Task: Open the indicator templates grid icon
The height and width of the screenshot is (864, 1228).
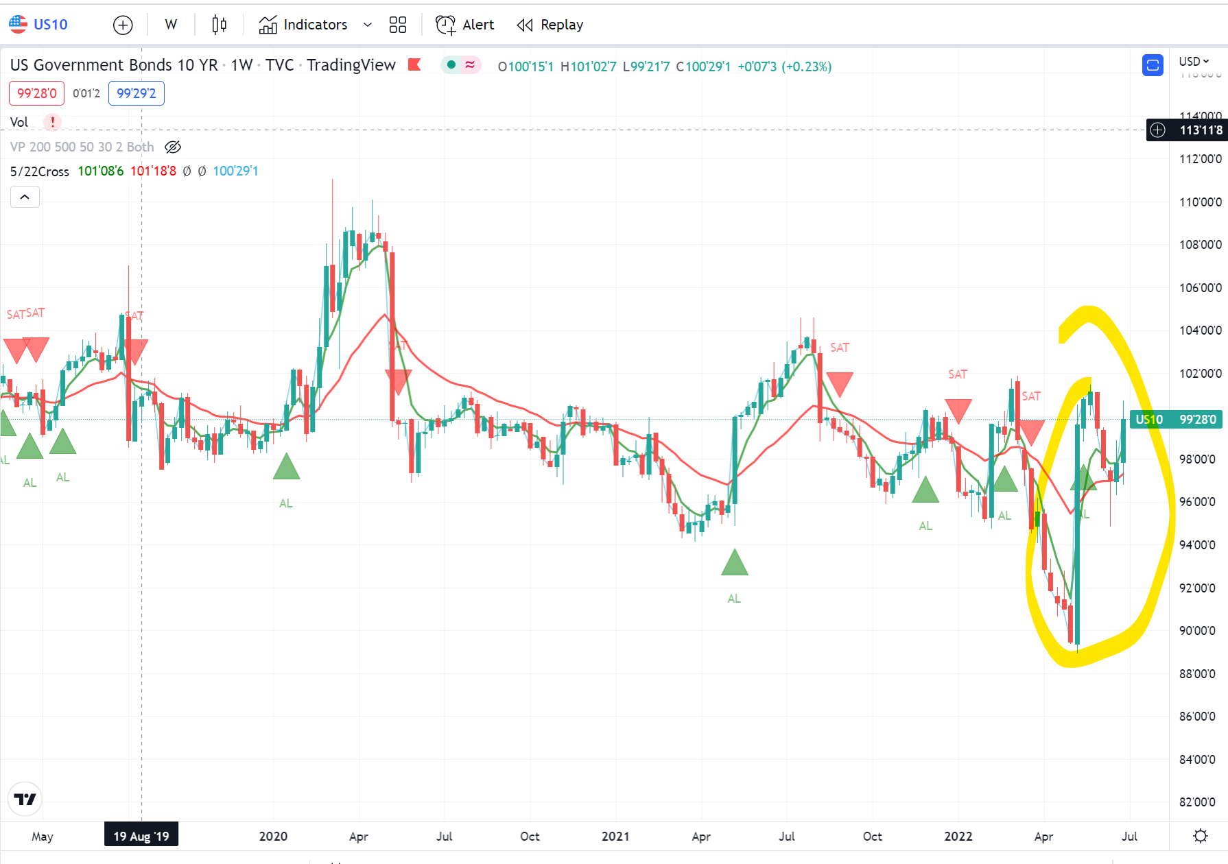Action: coord(397,25)
